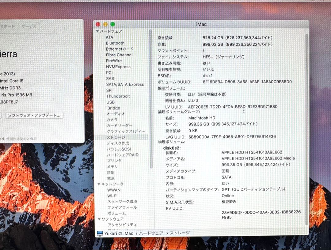Select Thunderbolt in the sidebar
The width and height of the screenshot is (331, 250).
point(118,96)
